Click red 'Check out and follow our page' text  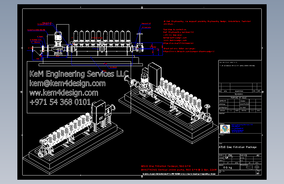pyautogui.click(x=180, y=48)
